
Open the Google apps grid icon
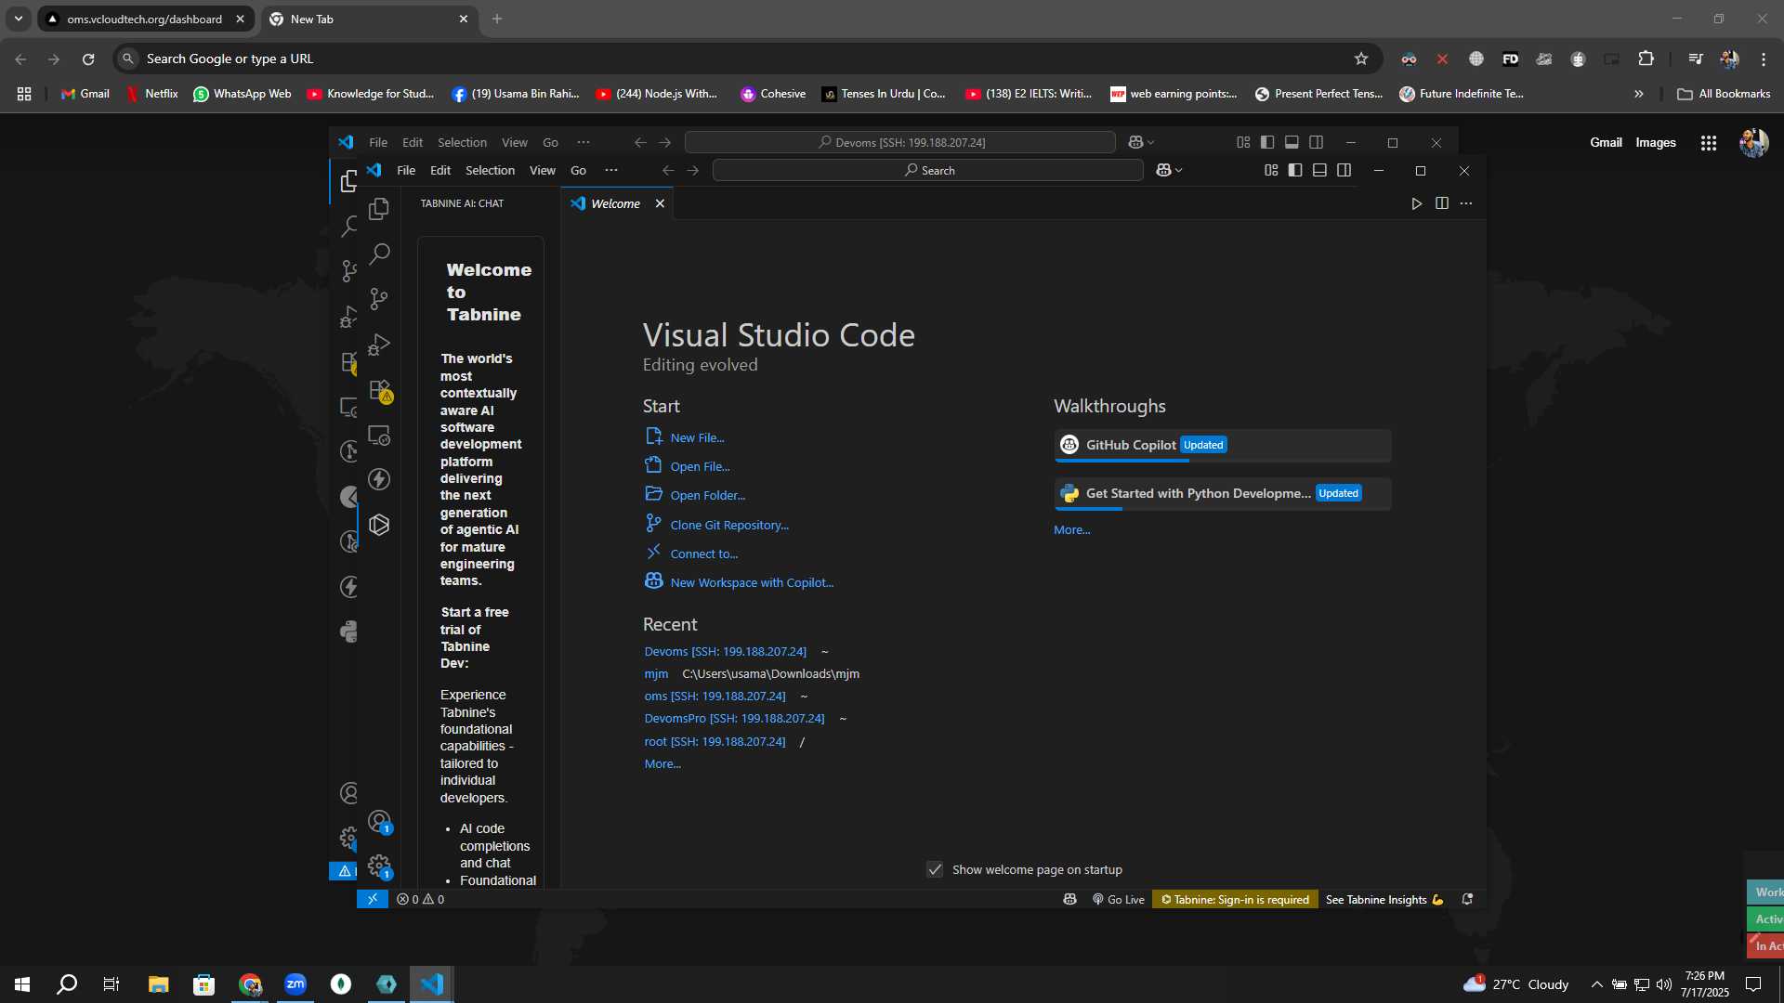point(1708,143)
